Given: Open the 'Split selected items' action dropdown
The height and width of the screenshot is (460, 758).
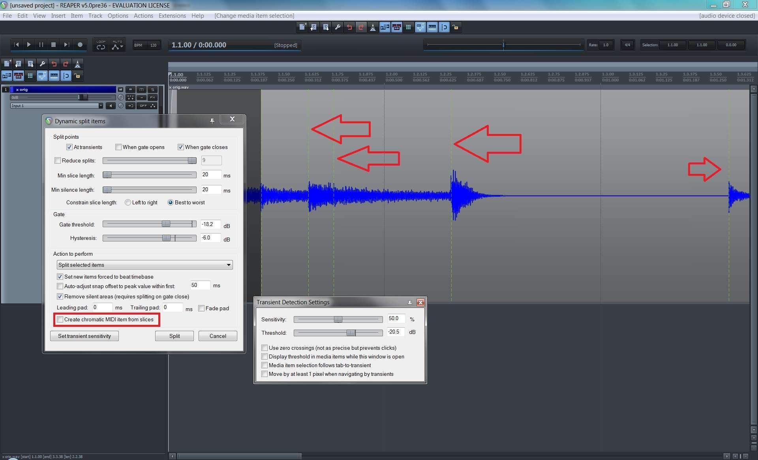Looking at the screenshot, I should tap(144, 265).
